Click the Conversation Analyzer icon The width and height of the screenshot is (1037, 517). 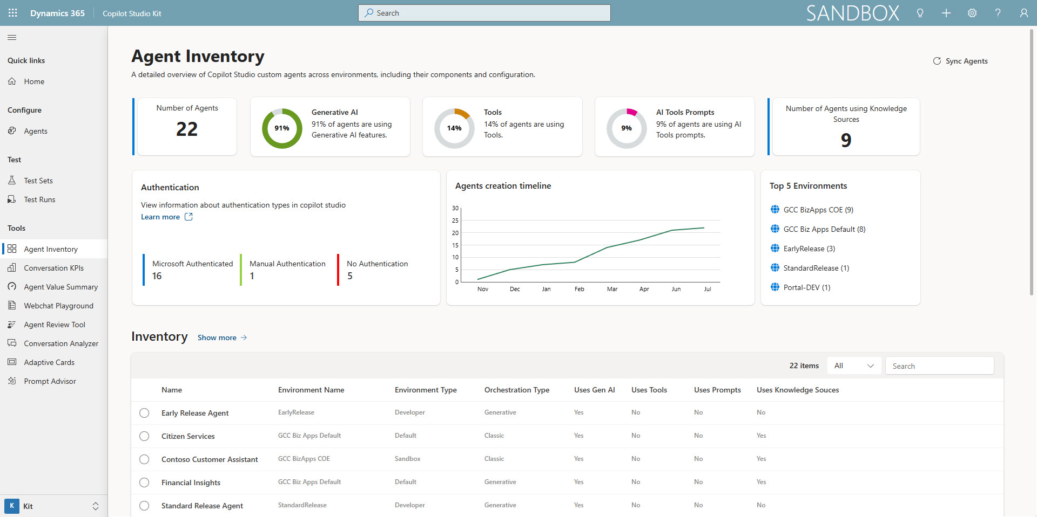point(12,343)
